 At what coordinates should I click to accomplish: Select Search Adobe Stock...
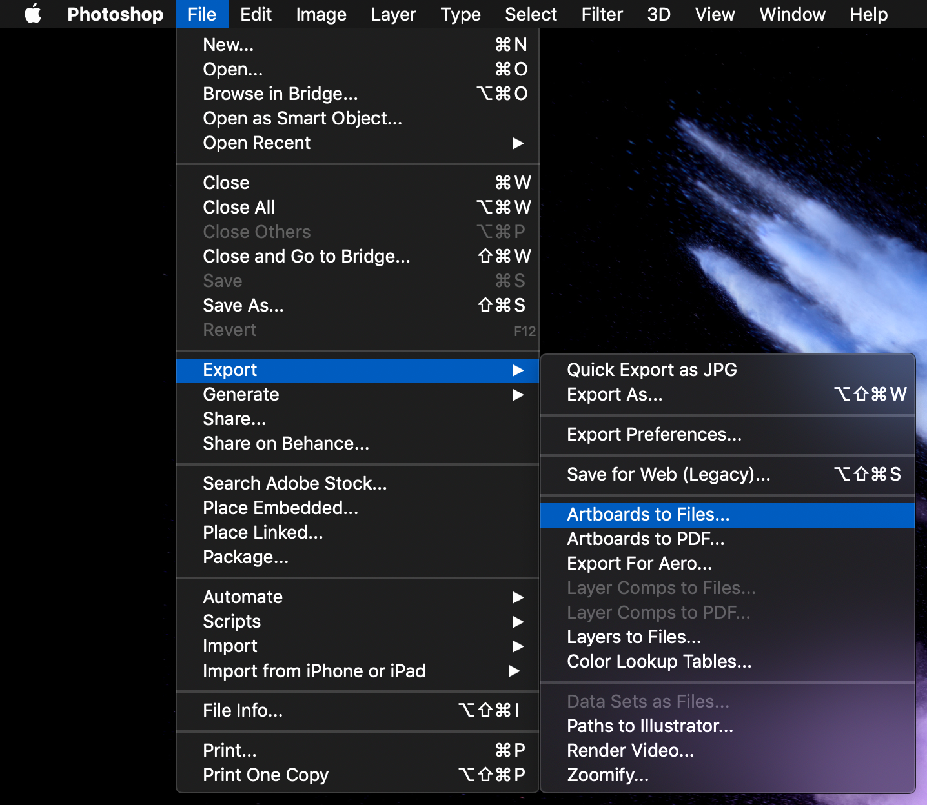(x=358, y=483)
